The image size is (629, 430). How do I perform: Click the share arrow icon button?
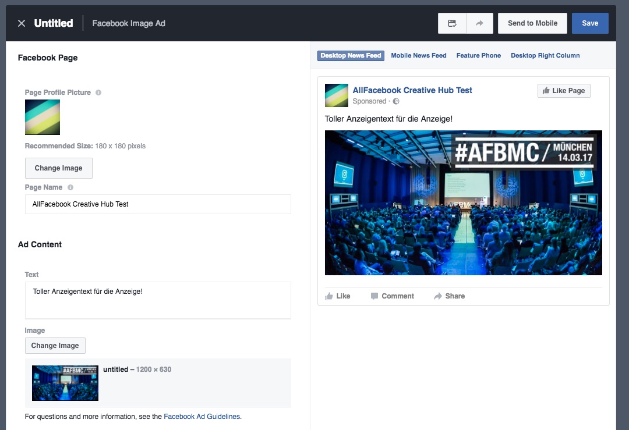coord(479,23)
